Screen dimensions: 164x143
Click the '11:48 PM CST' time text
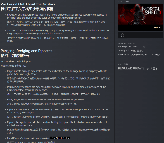124,55
